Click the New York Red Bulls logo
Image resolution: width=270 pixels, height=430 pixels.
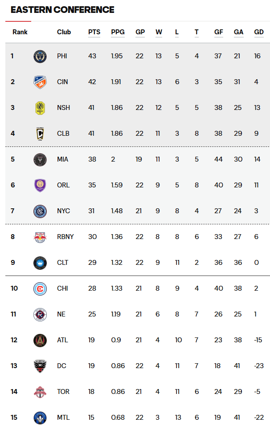[40, 237]
